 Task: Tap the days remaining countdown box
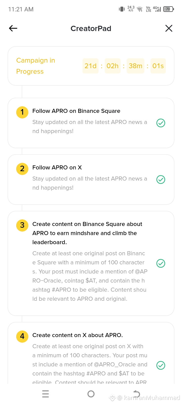[x=90, y=66]
